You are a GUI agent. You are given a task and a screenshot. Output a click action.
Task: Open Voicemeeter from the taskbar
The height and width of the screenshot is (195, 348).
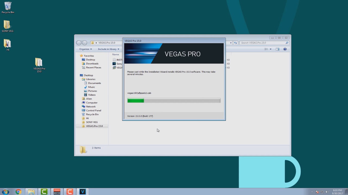click(x=57, y=192)
